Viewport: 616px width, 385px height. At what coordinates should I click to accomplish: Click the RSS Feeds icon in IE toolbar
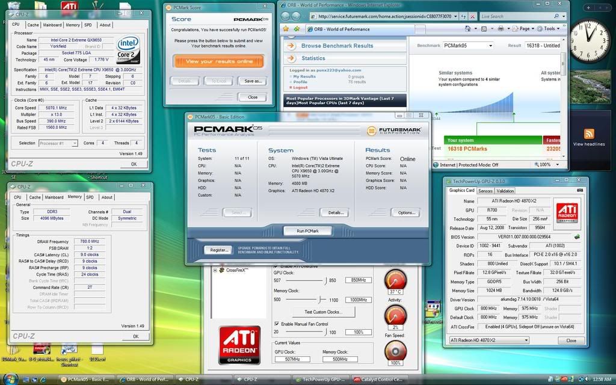click(484, 29)
